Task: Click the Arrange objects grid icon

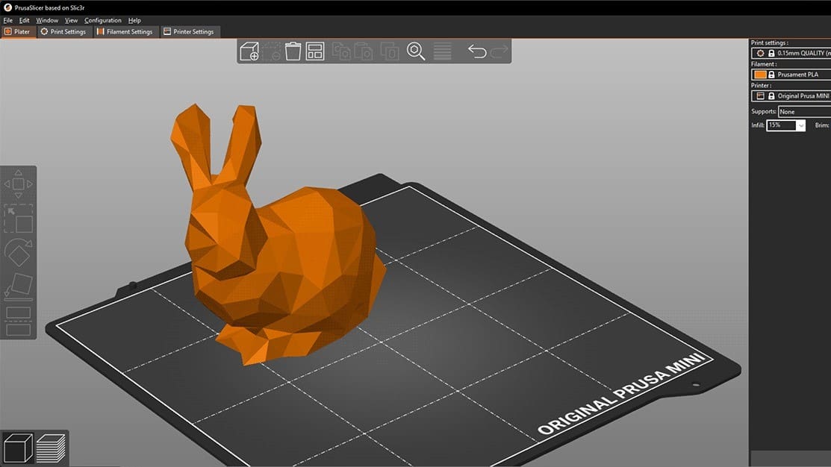Action: [315, 51]
